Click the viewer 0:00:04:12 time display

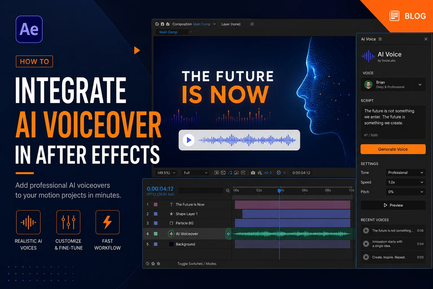[301, 173]
